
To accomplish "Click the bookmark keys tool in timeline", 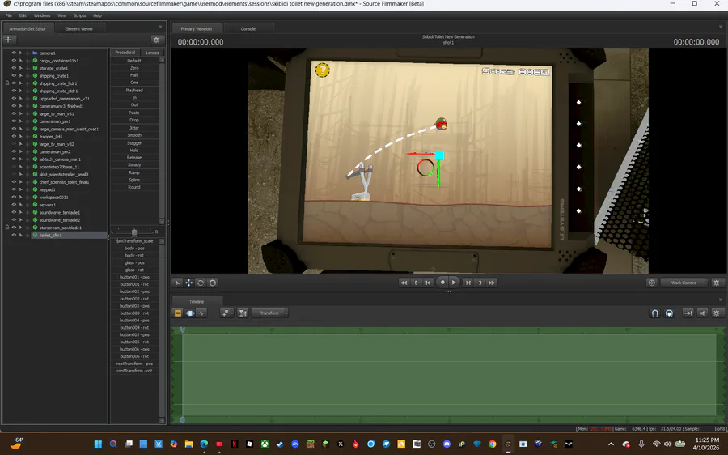I will [226, 313].
